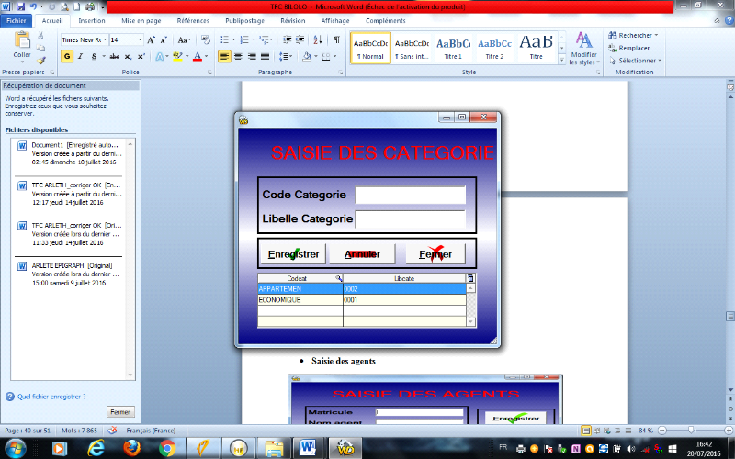Click the Undo arrow in quick access toolbar
Image resolution: width=735 pixels, height=459 pixels.
pos(34,6)
